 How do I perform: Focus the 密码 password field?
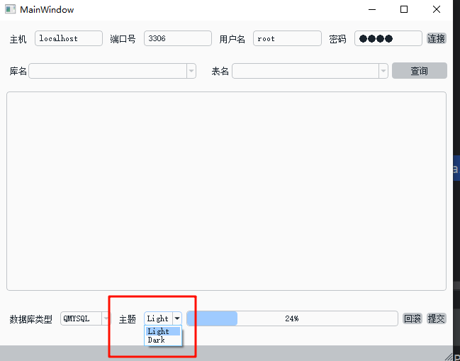[388, 38]
